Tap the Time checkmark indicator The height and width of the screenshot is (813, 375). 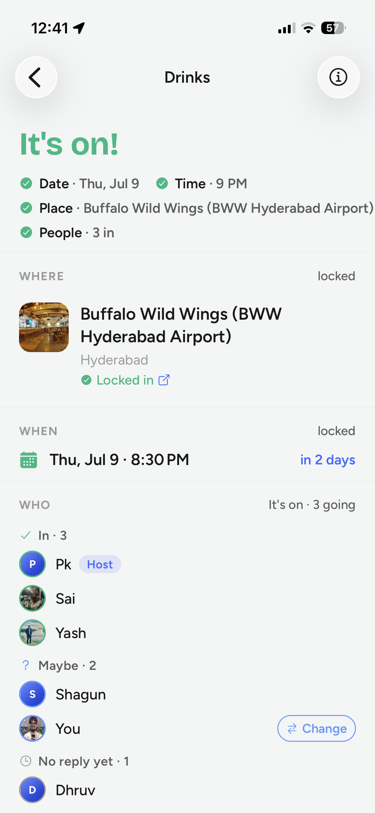[x=162, y=184]
